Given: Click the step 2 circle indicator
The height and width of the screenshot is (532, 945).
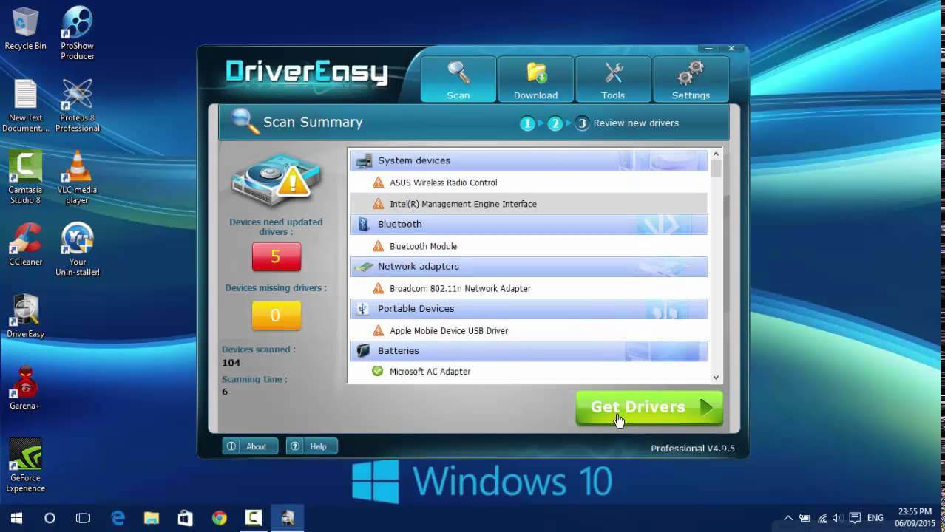Looking at the screenshot, I should pyautogui.click(x=555, y=123).
